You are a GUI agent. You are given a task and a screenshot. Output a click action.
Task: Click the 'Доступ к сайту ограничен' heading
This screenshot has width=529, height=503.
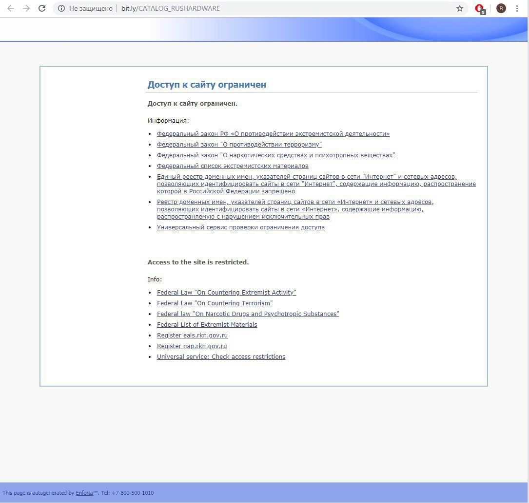207,85
